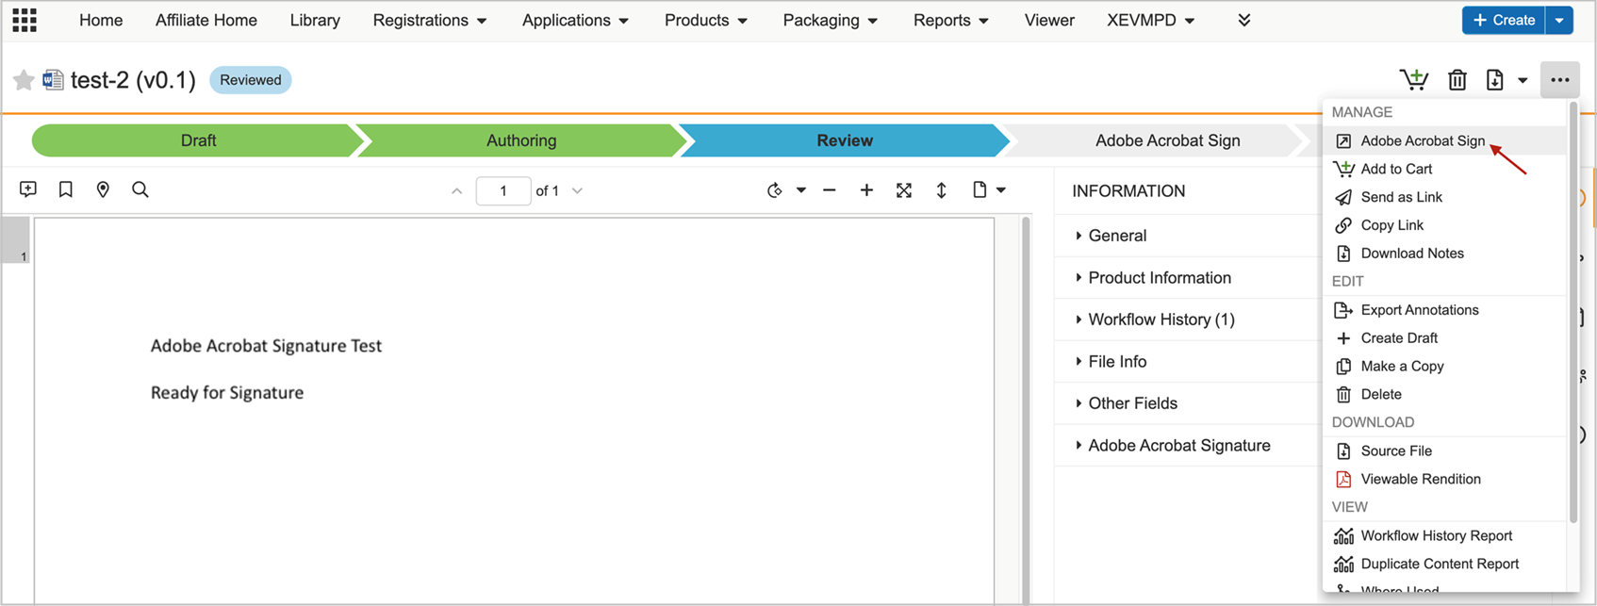Viewport: 1597px width, 606px height.
Task: Click the fit-to-page expand icon
Action: [x=904, y=190]
